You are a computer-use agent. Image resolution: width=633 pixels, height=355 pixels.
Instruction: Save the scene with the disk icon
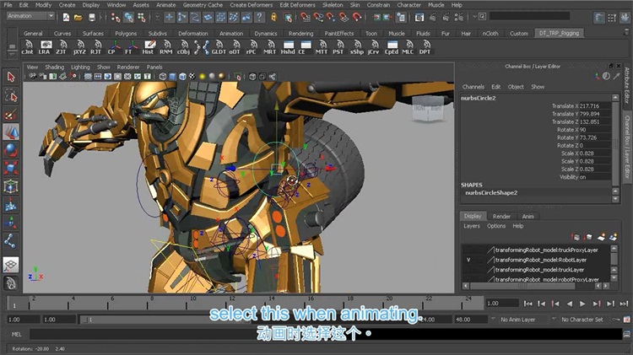coord(92,17)
